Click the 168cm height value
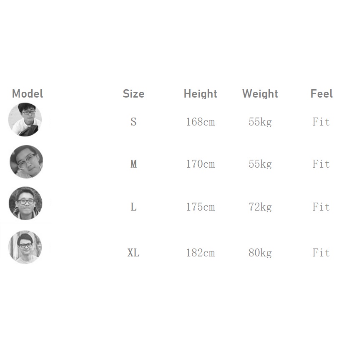This screenshot has height=364, width=364. click(x=201, y=122)
